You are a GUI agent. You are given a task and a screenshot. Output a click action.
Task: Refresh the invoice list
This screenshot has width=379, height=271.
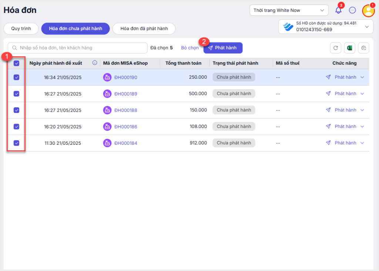[335, 48]
